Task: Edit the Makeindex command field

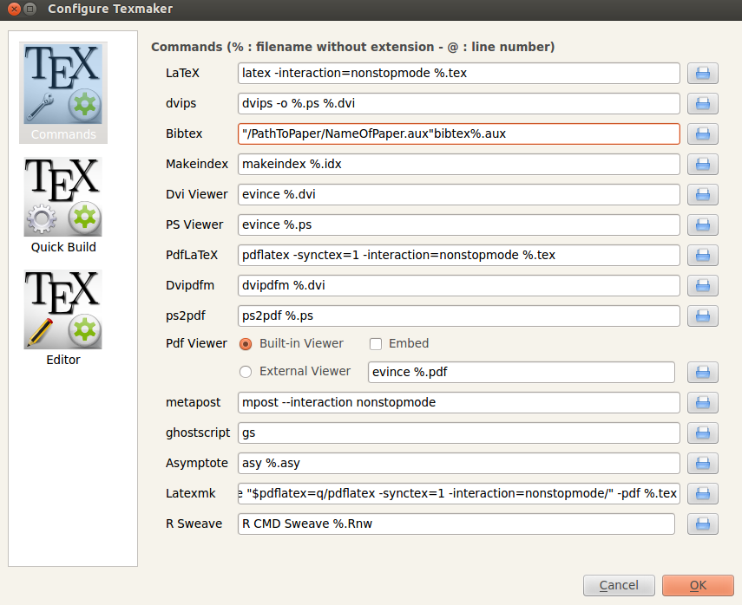Action: pyautogui.click(x=458, y=164)
